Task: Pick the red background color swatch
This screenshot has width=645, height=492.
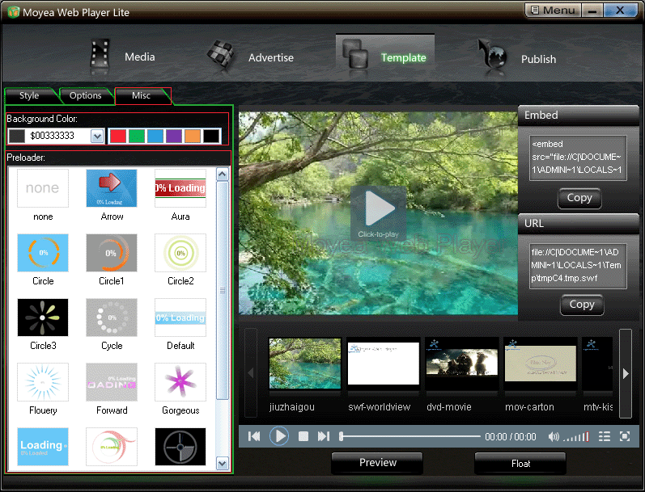Action: pos(118,136)
